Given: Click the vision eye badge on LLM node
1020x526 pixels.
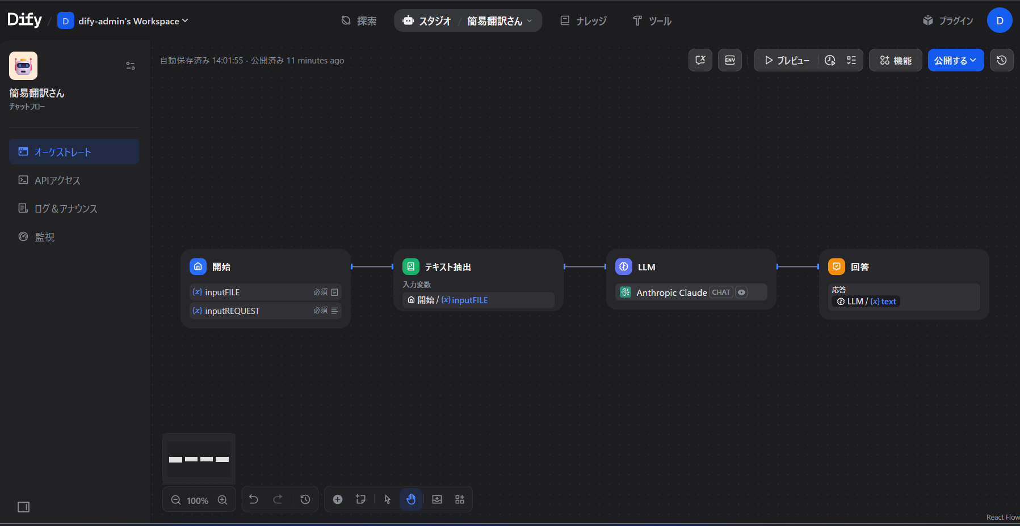Looking at the screenshot, I should coord(741,292).
